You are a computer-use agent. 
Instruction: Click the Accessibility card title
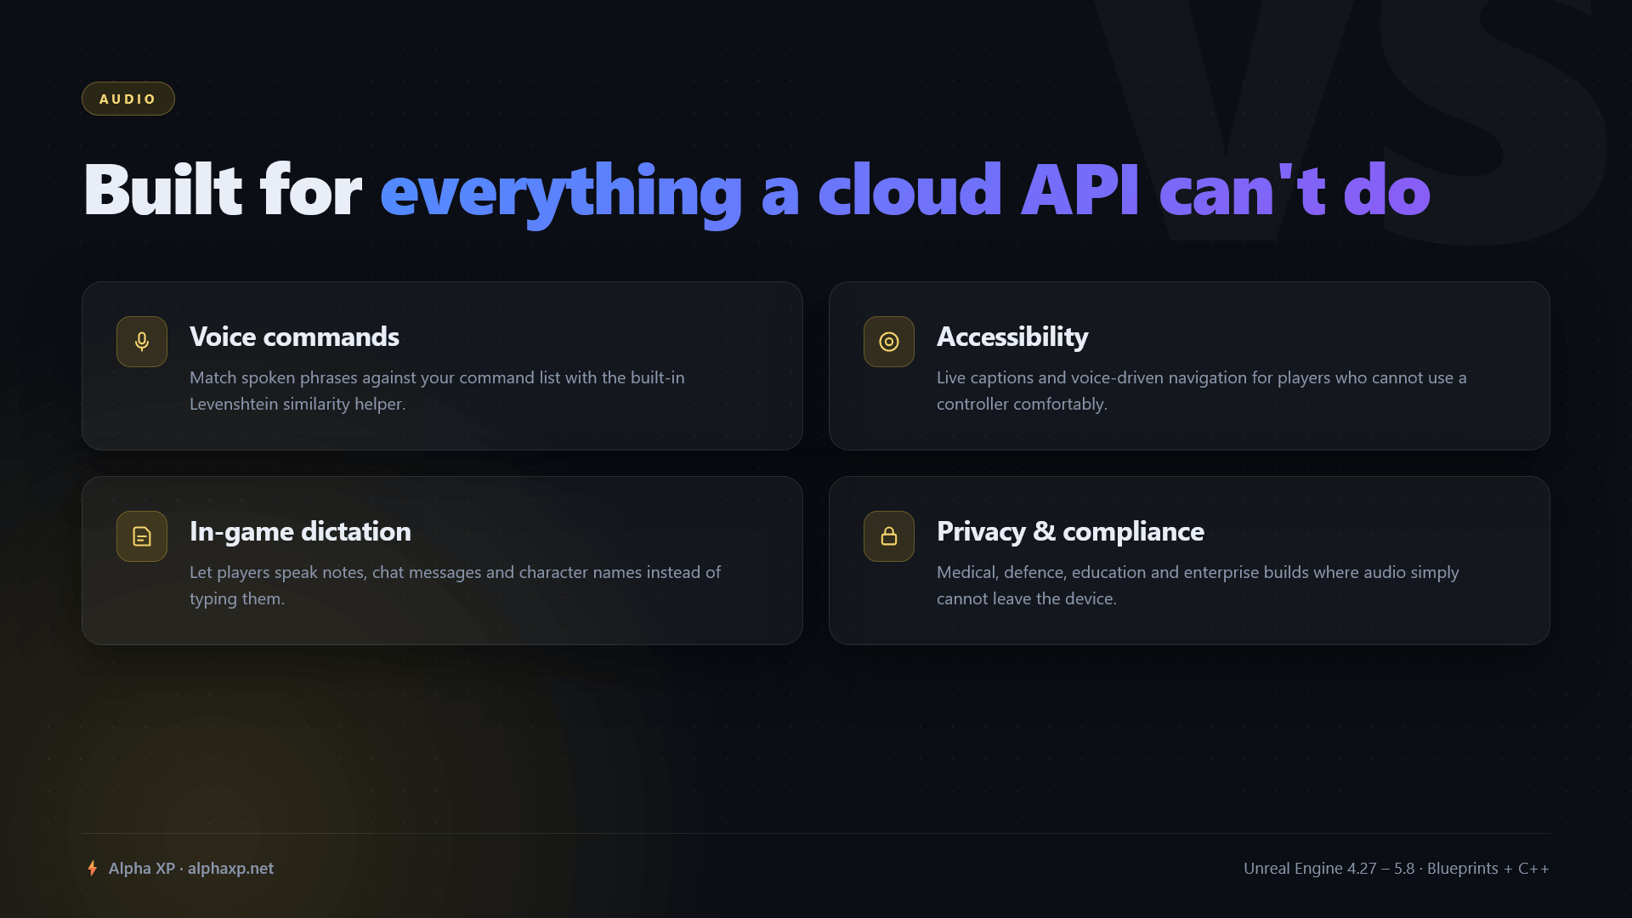[x=1012, y=337]
